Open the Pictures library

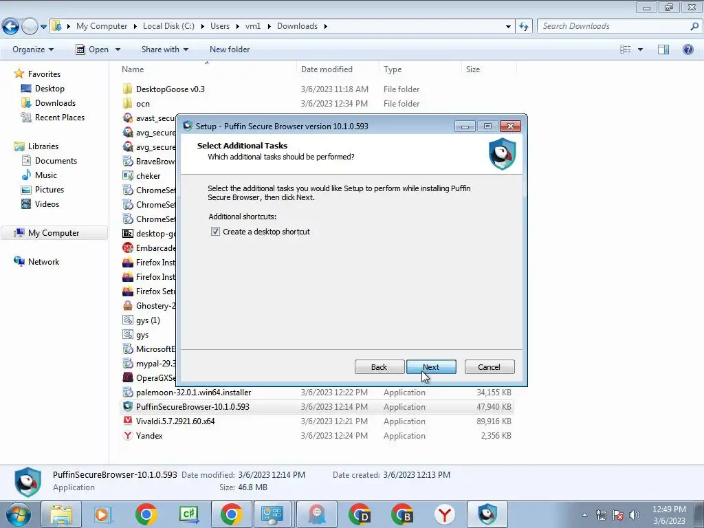point(49,190)
